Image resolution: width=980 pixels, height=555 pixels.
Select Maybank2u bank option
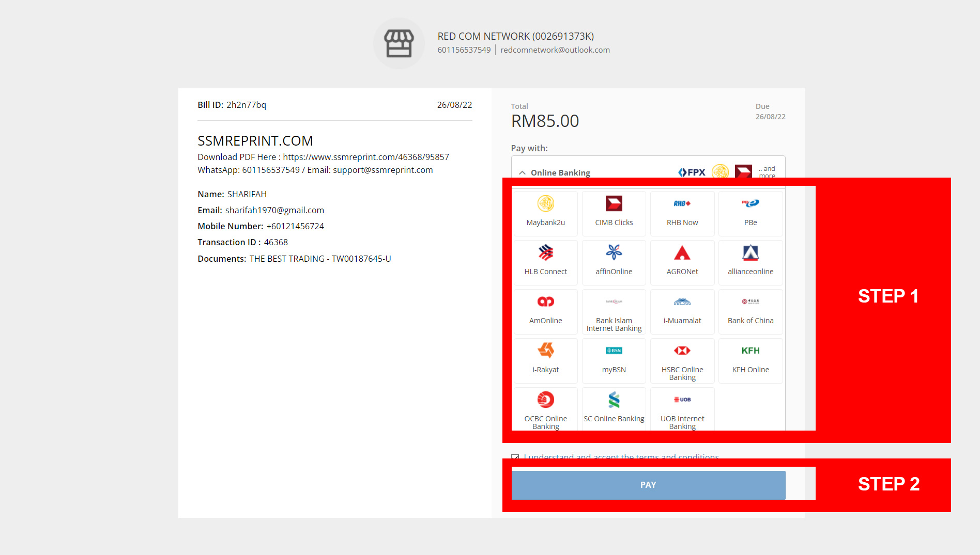(x=546, y=213)
